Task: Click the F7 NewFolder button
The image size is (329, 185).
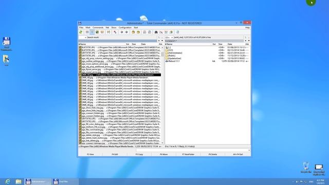Action: (188, 154)
